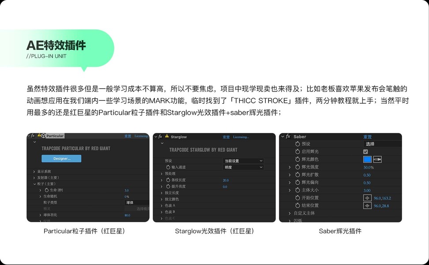Collapse the Starglow effect header chevron
429x265 pixels.
coord(156,136)
